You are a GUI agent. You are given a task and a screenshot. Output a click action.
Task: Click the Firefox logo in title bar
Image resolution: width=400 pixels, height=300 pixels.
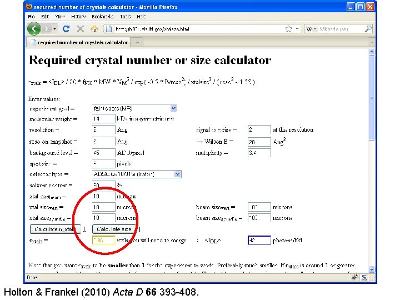point(29,7)
